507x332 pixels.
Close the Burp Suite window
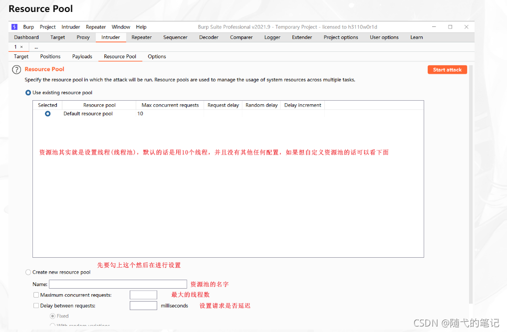tap(466, 27)
